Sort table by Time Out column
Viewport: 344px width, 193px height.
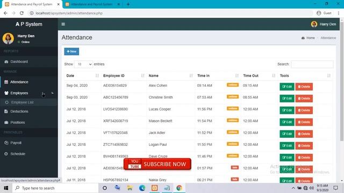[x=259, y=76]
